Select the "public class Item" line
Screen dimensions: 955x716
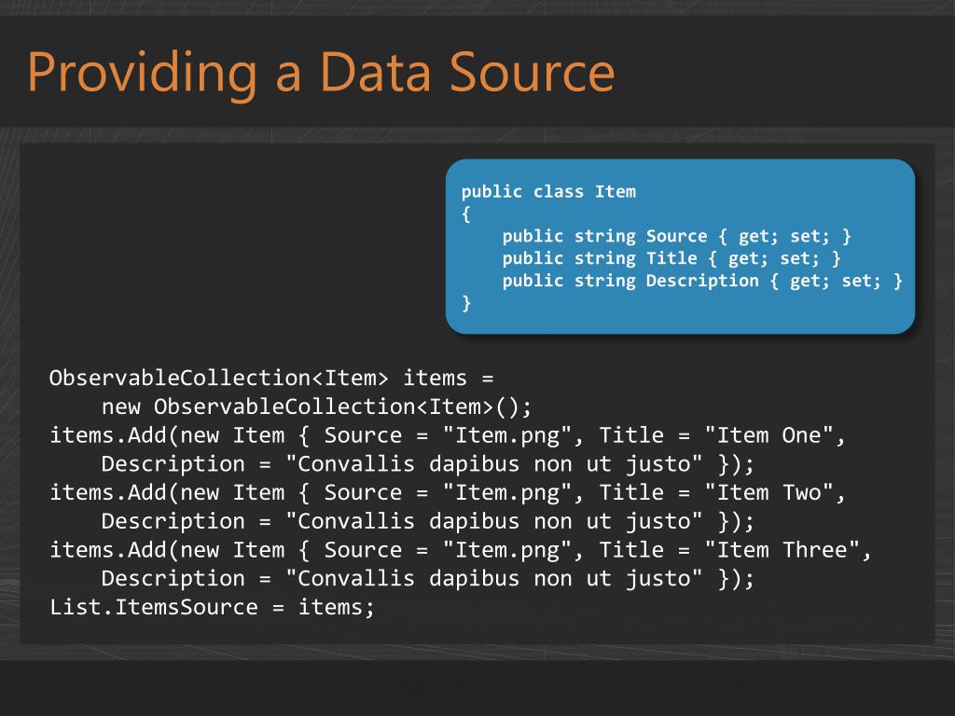click(548, 192)
